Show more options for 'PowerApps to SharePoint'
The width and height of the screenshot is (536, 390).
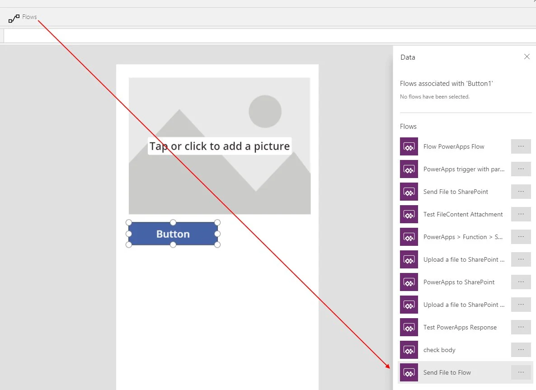(521, 282)
